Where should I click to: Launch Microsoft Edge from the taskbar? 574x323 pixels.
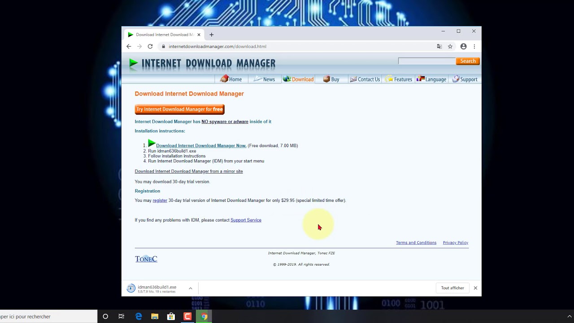click(139, 316)
